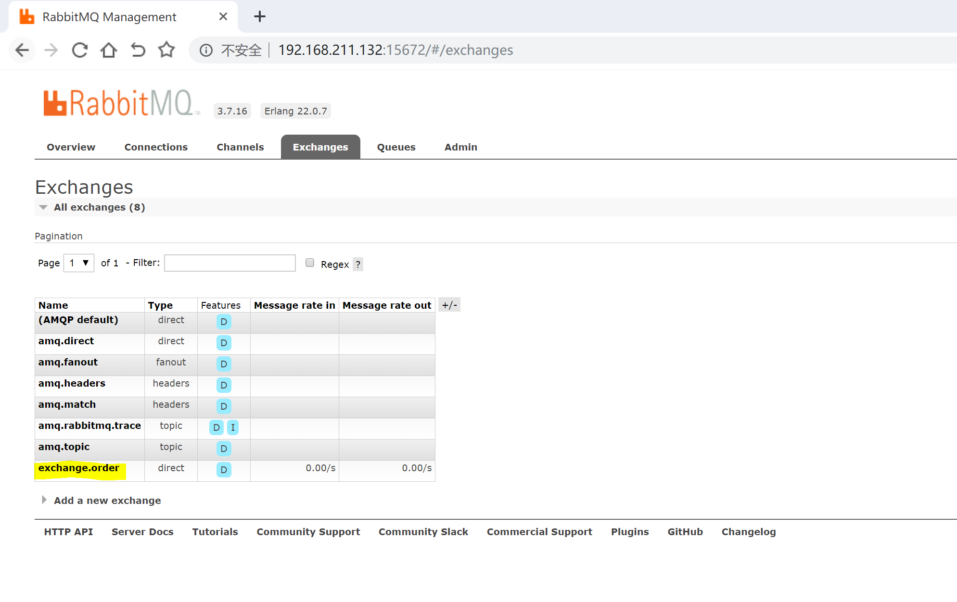Click the browser back arrow
This screenshot has width=957, height=602.
click(x=22, y=50)
